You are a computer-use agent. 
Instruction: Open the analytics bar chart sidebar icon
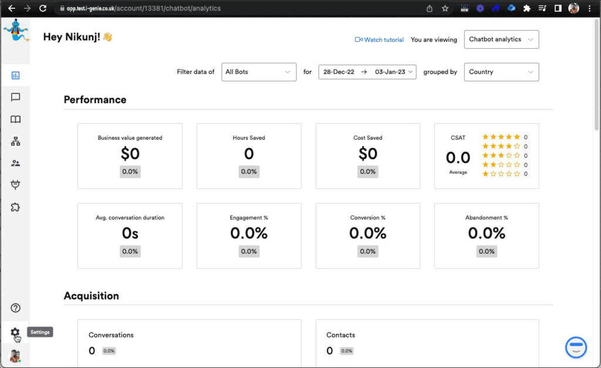pos(15,75)
